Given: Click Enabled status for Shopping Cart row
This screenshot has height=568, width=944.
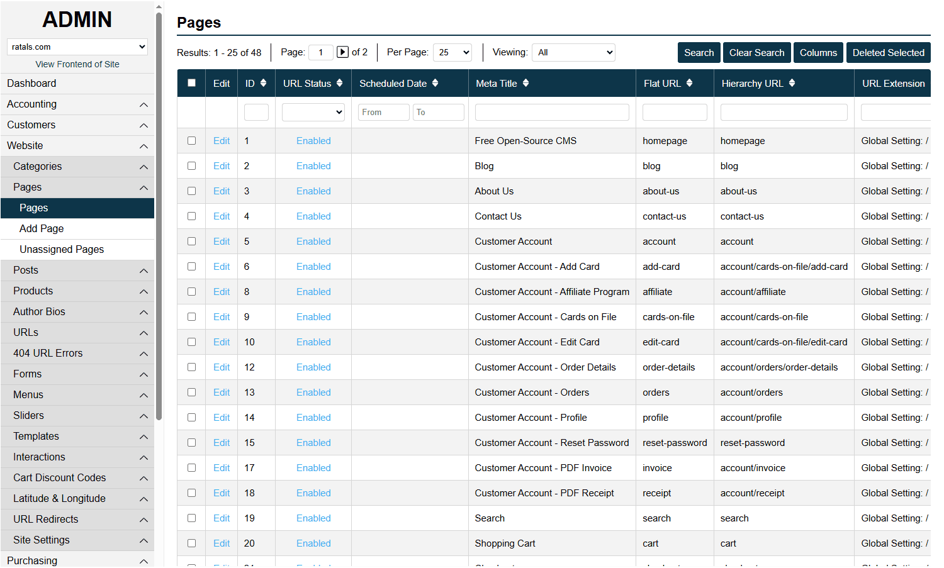Looking at the screenshot, I should (313, 543).
